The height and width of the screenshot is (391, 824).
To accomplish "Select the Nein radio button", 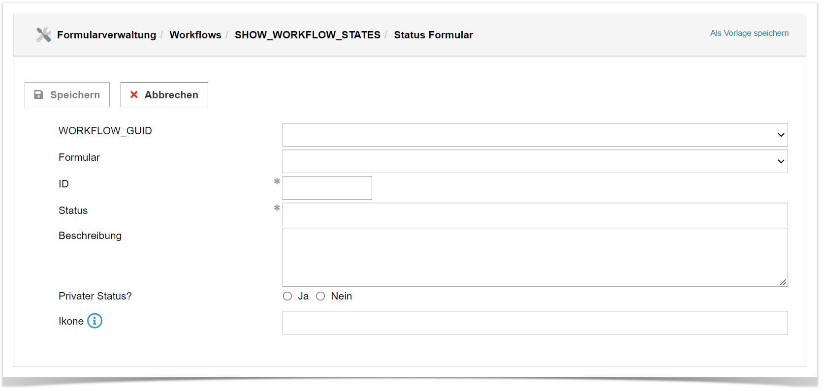I will point(320,296).
